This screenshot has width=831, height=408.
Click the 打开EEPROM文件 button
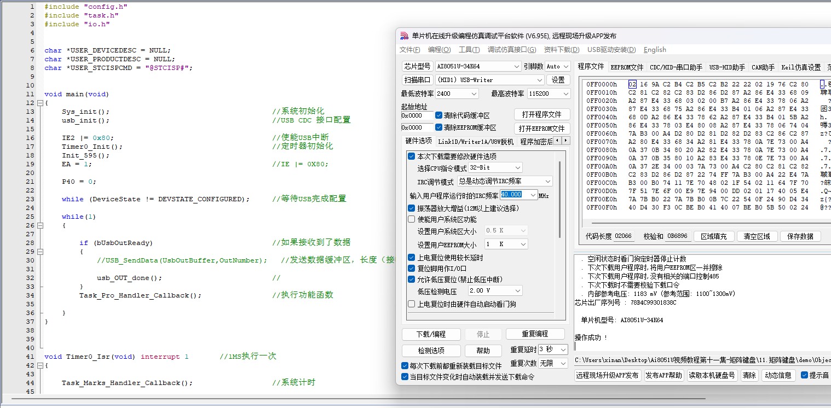542,129
